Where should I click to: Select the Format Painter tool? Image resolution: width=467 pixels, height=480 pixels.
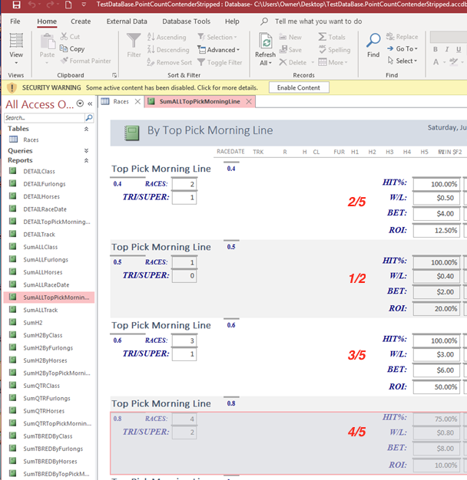point(86,61)
